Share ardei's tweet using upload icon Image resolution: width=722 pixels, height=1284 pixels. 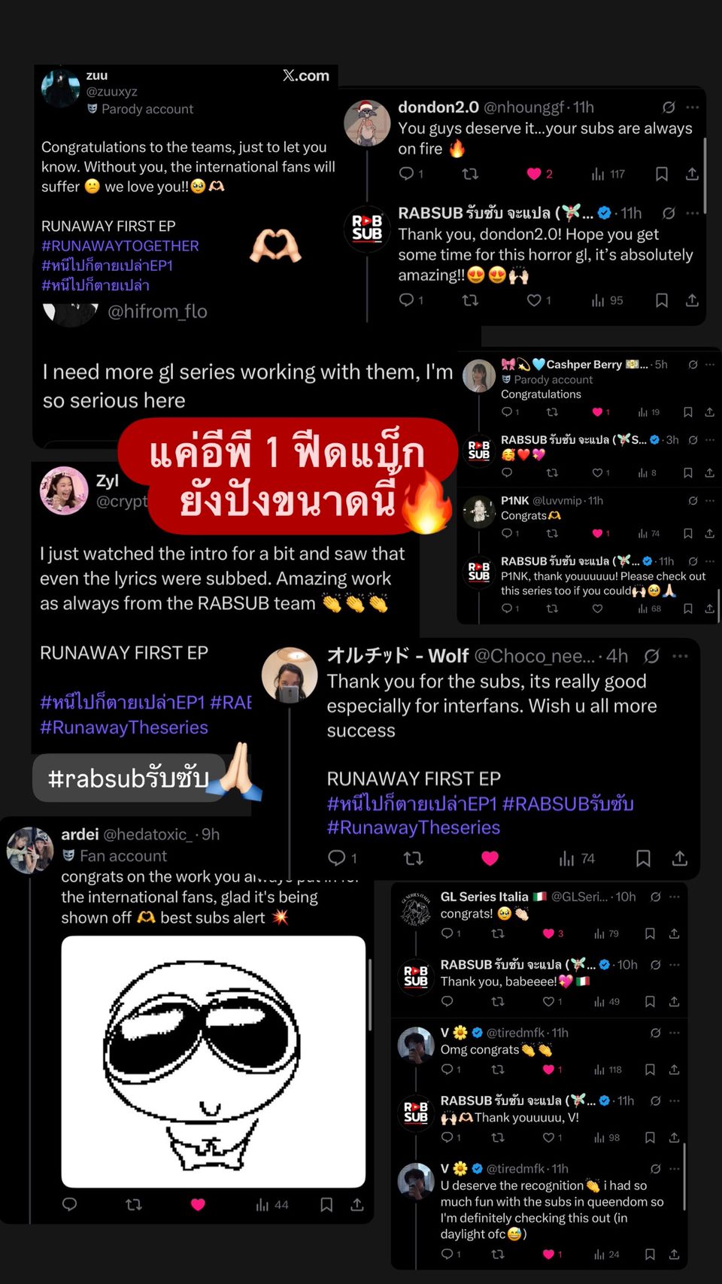[x=357, y=1204]
